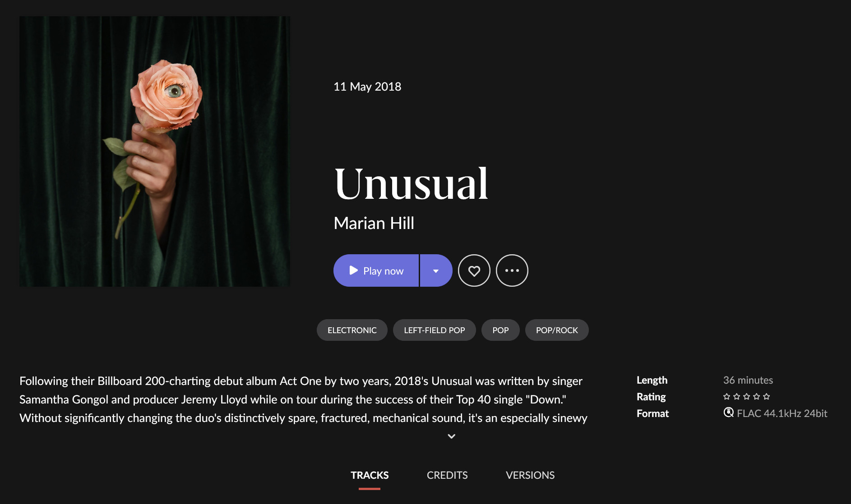Viewport: 851px width, 504px height.
Task: Click the FLAC format quality icon
Action: point(728,412)
